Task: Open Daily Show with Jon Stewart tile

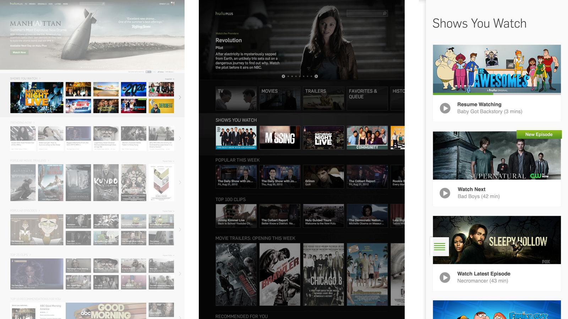Action: click(236, 138)
